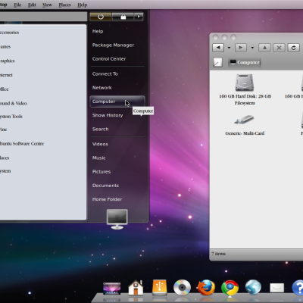The height and width of the screenshot is (303, 303).
Task: Click the Computer path bar button
Action: tap(245, 62)
